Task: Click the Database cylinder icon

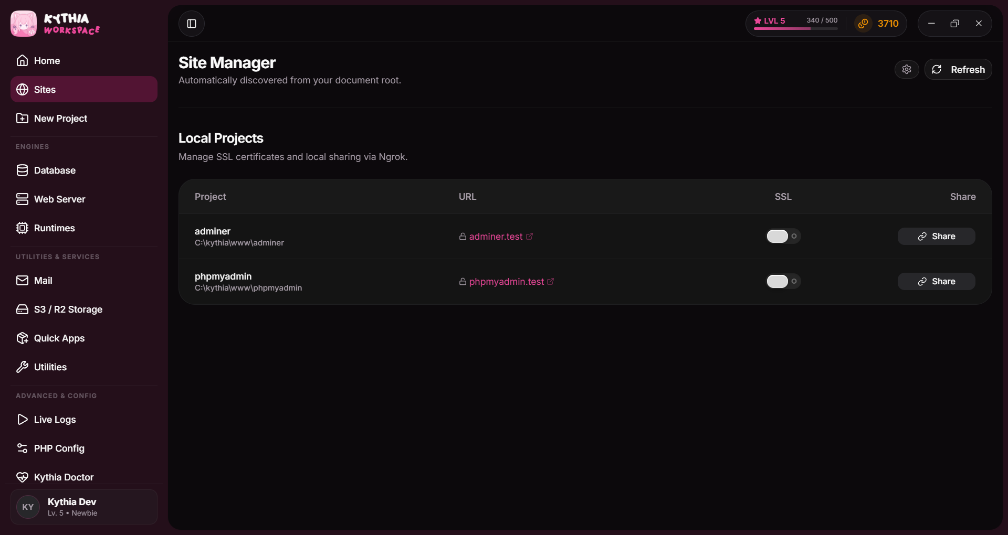Action: 22,170
